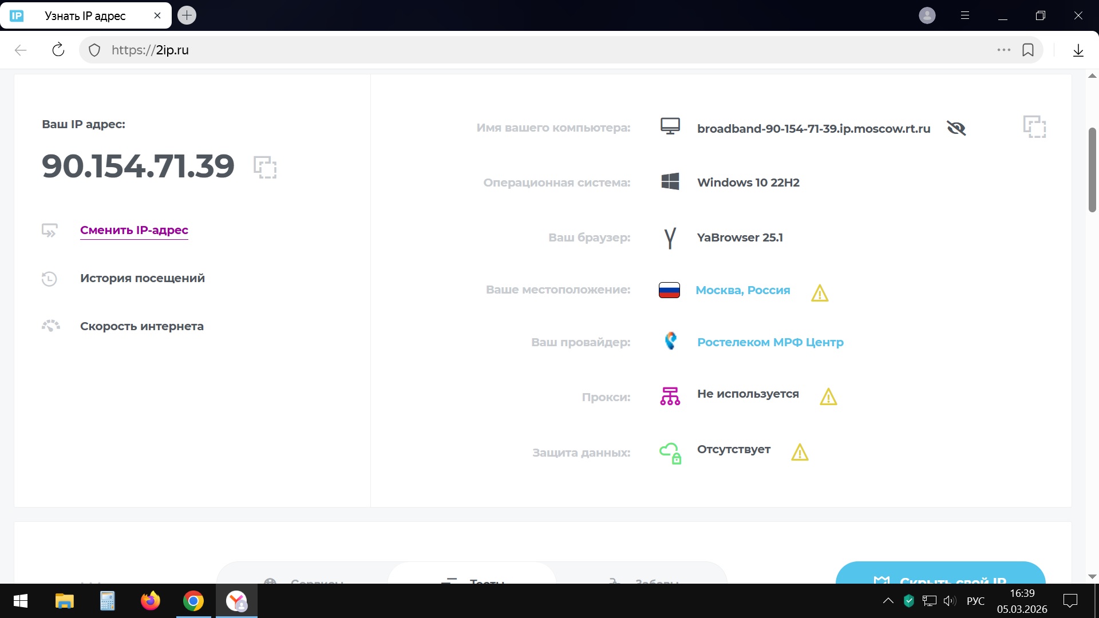This screenshot has width=1099, height=618.
Task: Switch keyboard language via РУС indicator
Action: [x=975, y=601]
